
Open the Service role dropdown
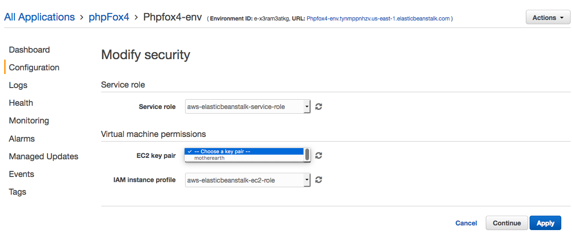(248, 107)
